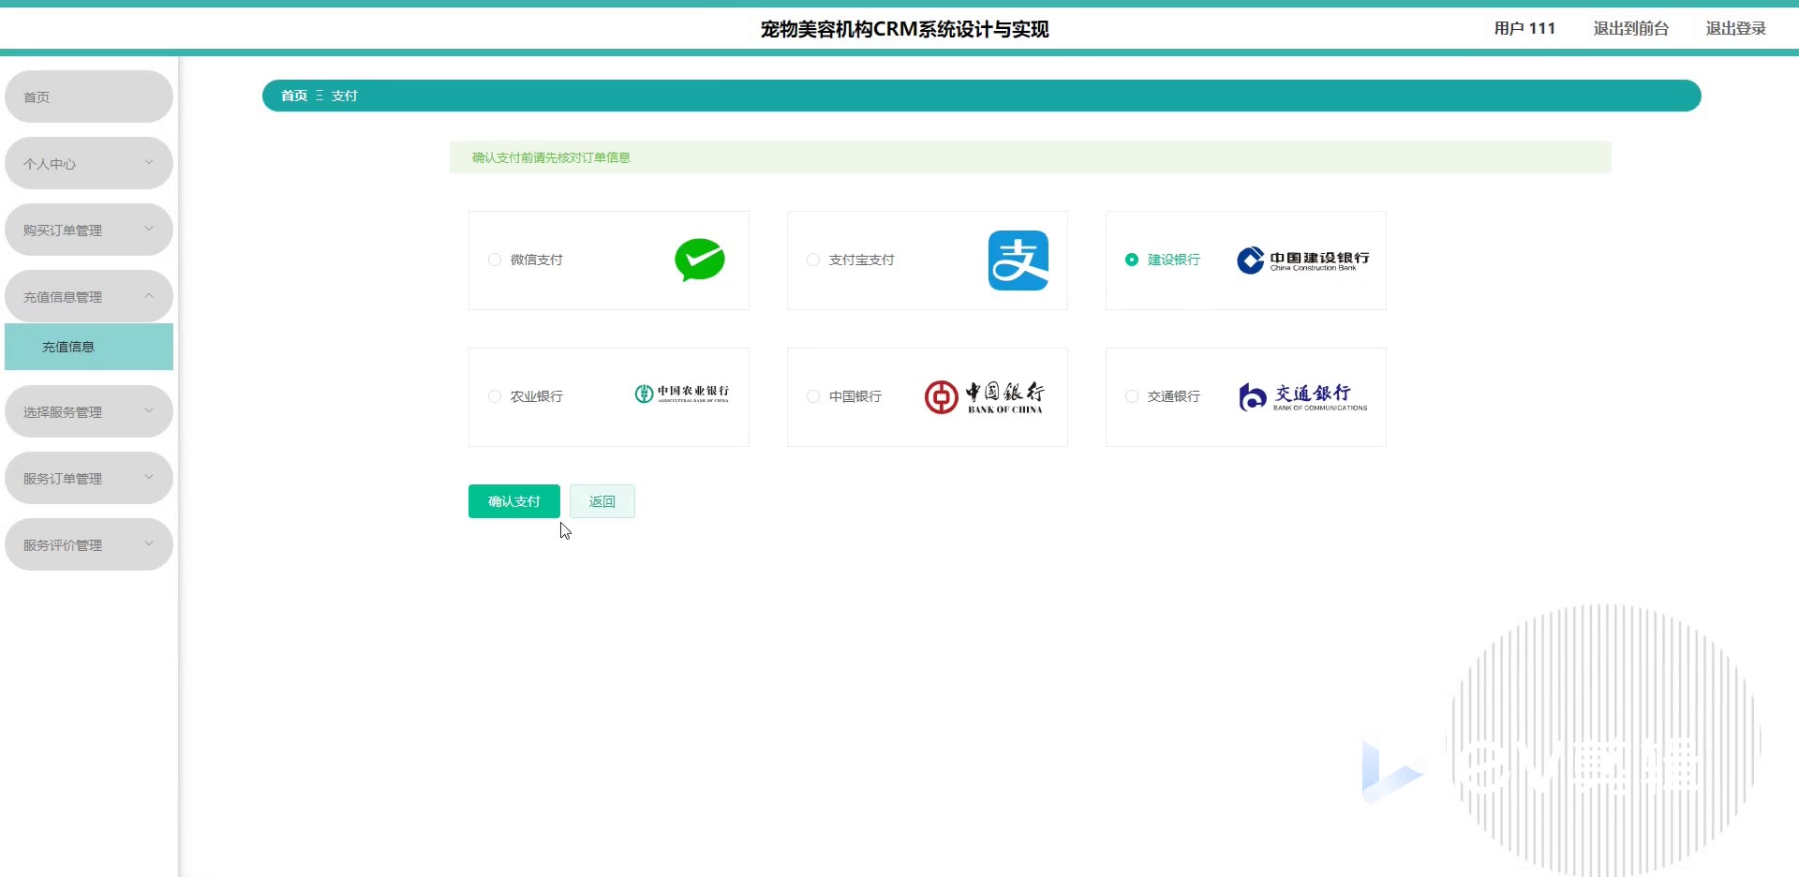Select the 充值信息 submenu item

pos(89,347)
